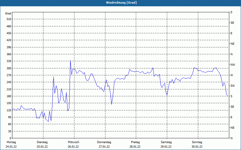Click the 480 axis value
Viewport: 241px width, 150px height.
coord(9,26)
